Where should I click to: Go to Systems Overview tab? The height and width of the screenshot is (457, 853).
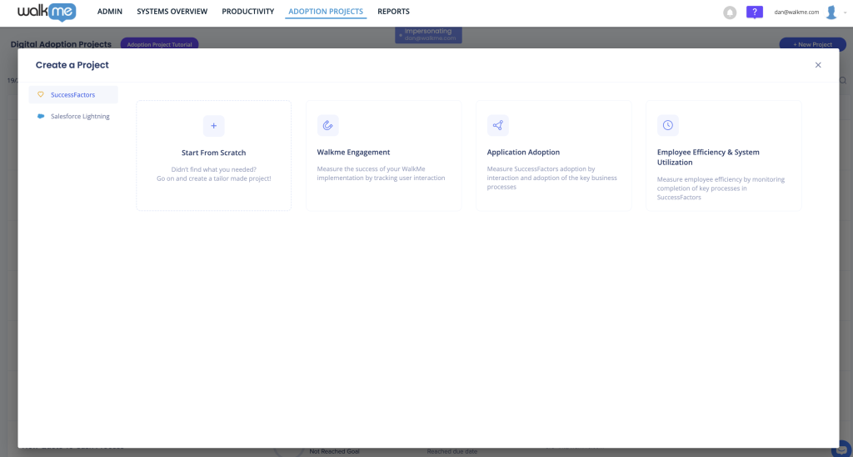(x=172, y=12)
